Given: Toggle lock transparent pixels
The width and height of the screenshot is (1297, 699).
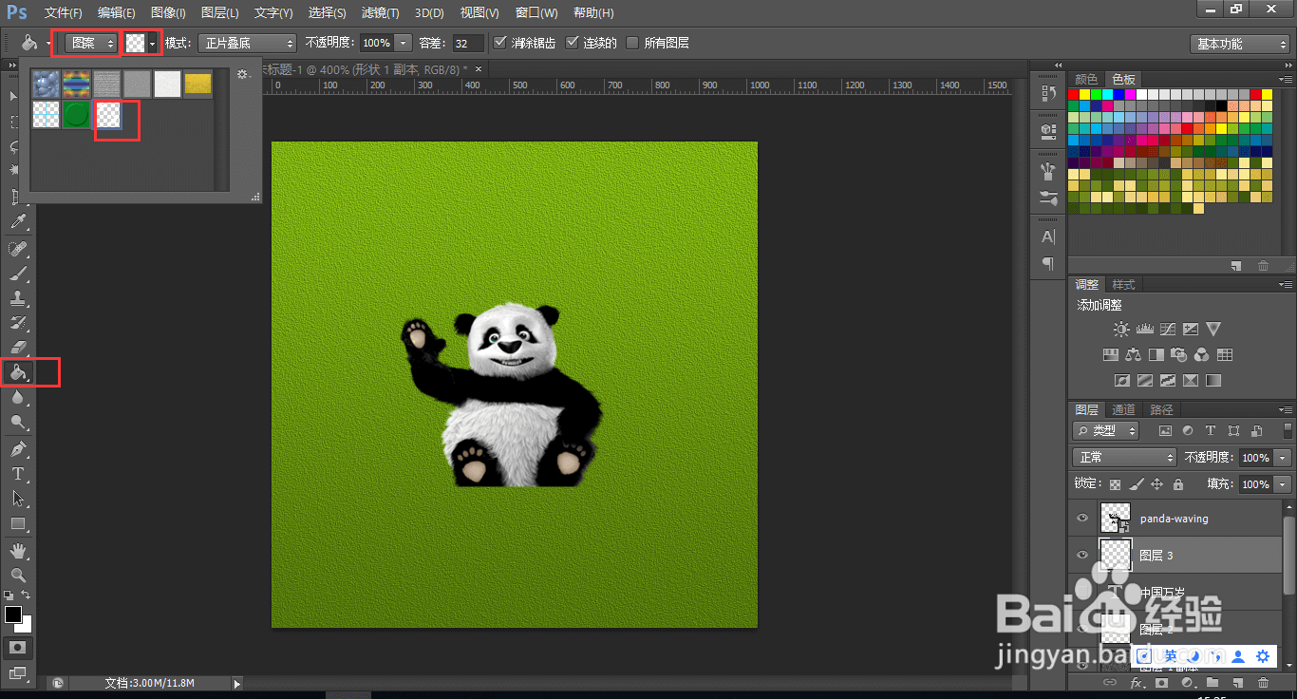Looking at the screenshot, I should tap(1116, 484).
